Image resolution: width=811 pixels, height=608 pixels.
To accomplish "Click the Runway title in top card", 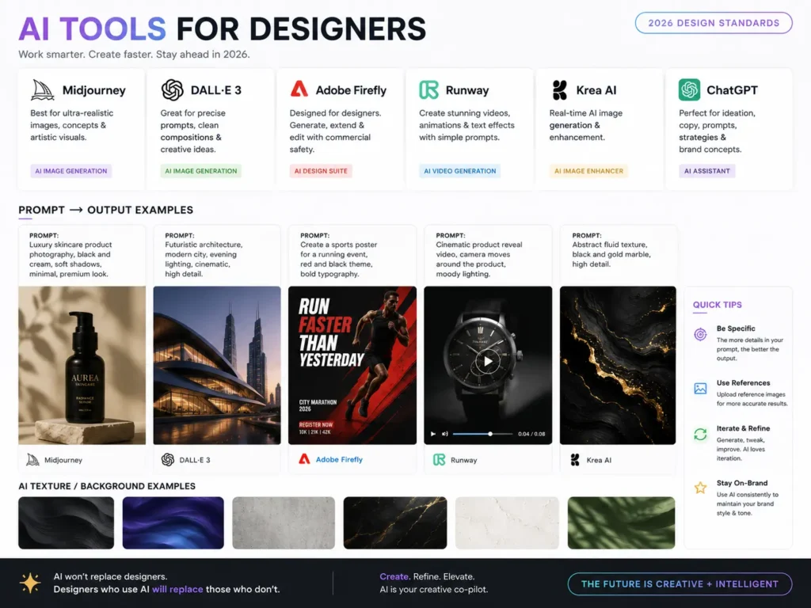I will (x=467, y=90).
